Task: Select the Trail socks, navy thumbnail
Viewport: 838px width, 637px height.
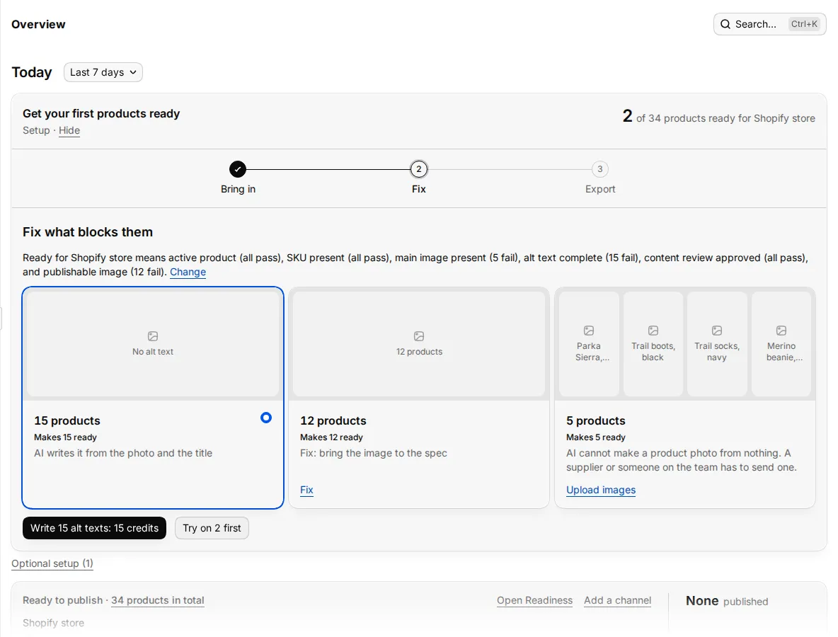Action: coord(717,343)
